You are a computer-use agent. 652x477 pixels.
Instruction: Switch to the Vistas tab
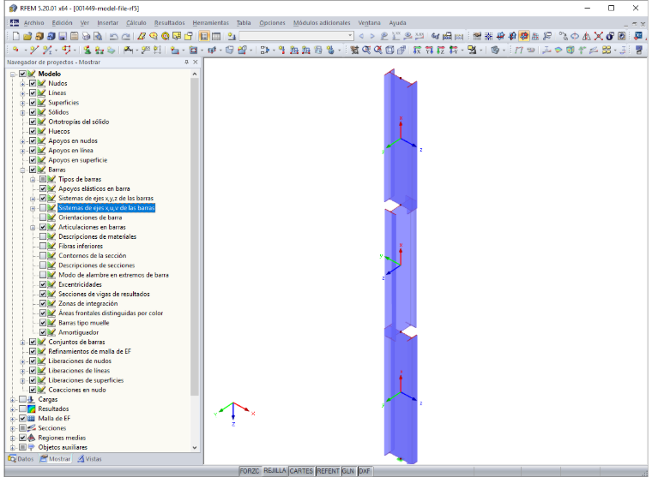pos(89,459)
